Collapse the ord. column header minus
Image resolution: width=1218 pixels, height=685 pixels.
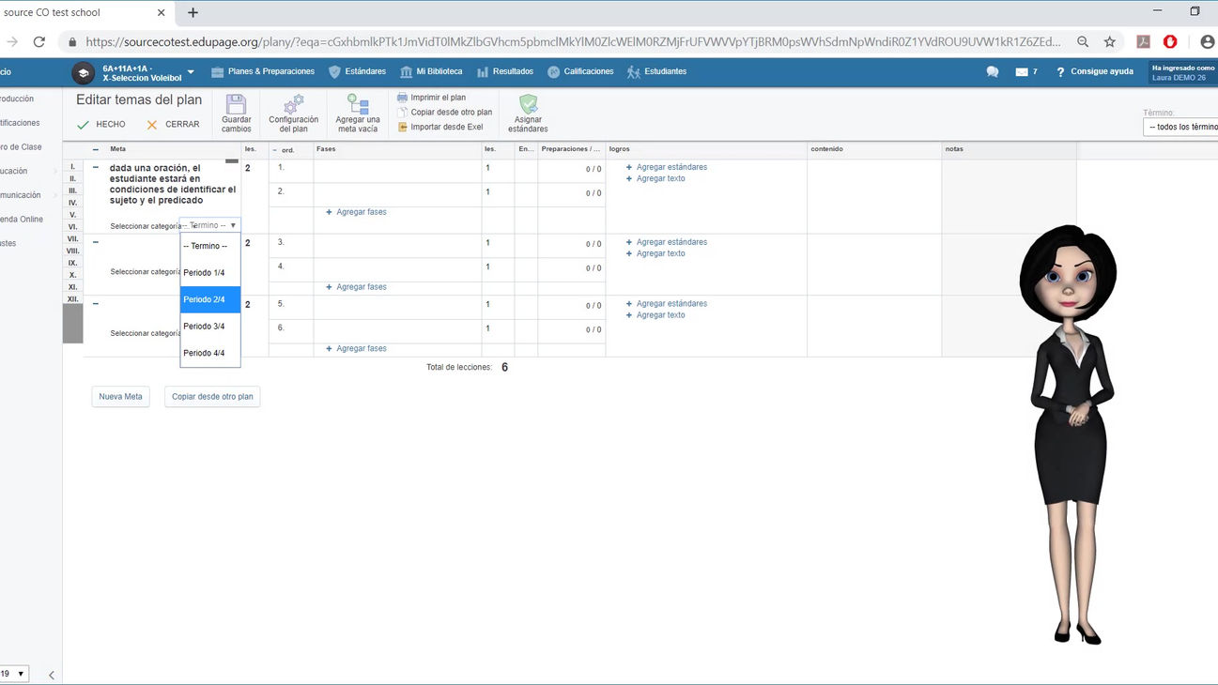tap(275, 150)
